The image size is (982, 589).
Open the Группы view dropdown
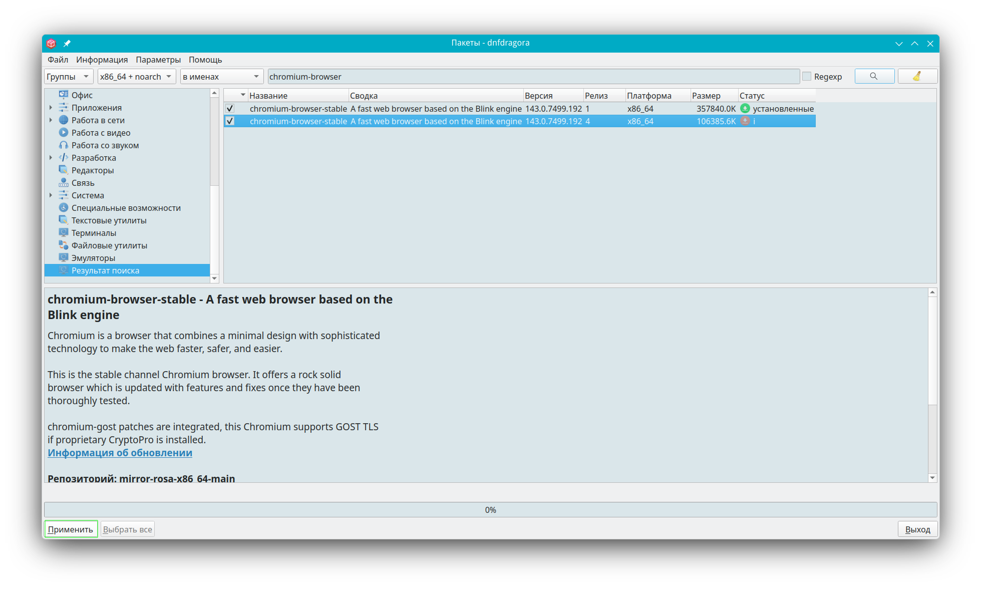69,76
